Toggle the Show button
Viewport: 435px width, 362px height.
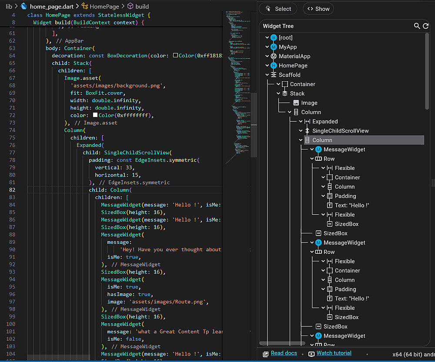pyautogui.click(x=318, y=9)
